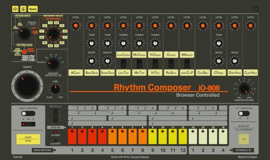Click step button 1
The image size is (270, 160).
pyautogui.click(x=72, y=136)
